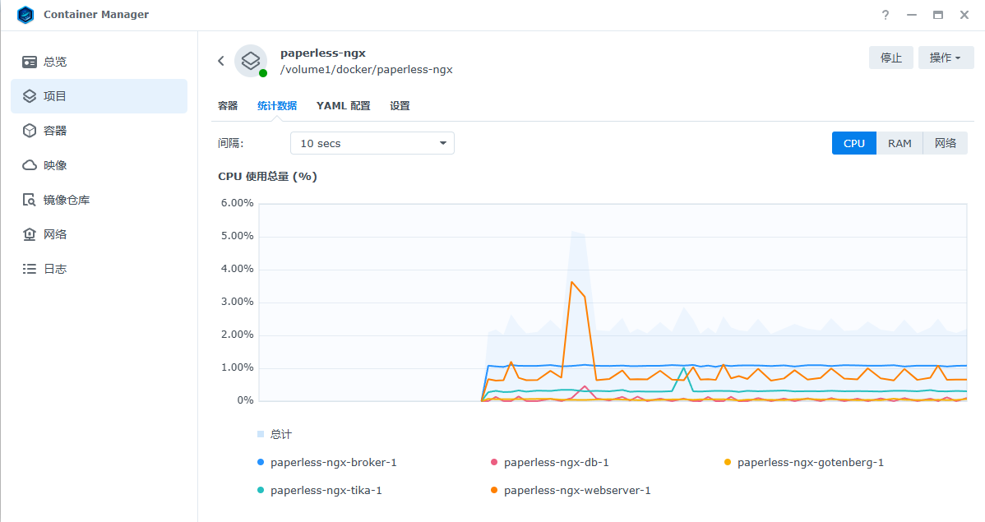The image size is (985, 522).
Task: Minimize the Container Manager window
Action: tap(912, 15)
